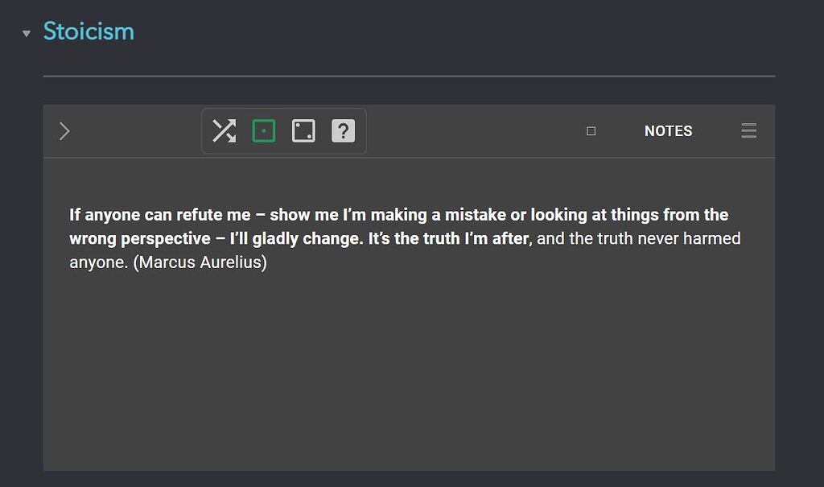This screenshot has height=487, width=824.
Task: Expand the panel using the chevron arrow
Action: click(x=64, y=130)
